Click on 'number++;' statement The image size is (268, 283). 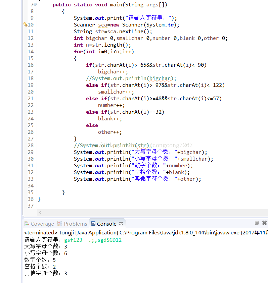point(111,105)
